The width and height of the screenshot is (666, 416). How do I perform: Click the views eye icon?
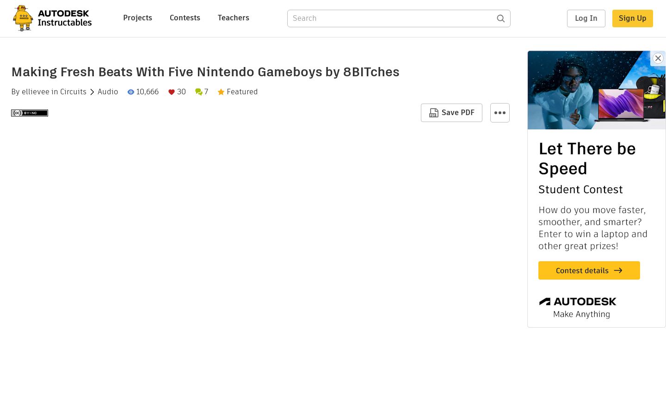(131, 92)
